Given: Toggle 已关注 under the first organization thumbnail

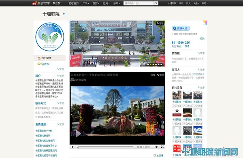Looking at the screenshot, I should pos(177,106).
